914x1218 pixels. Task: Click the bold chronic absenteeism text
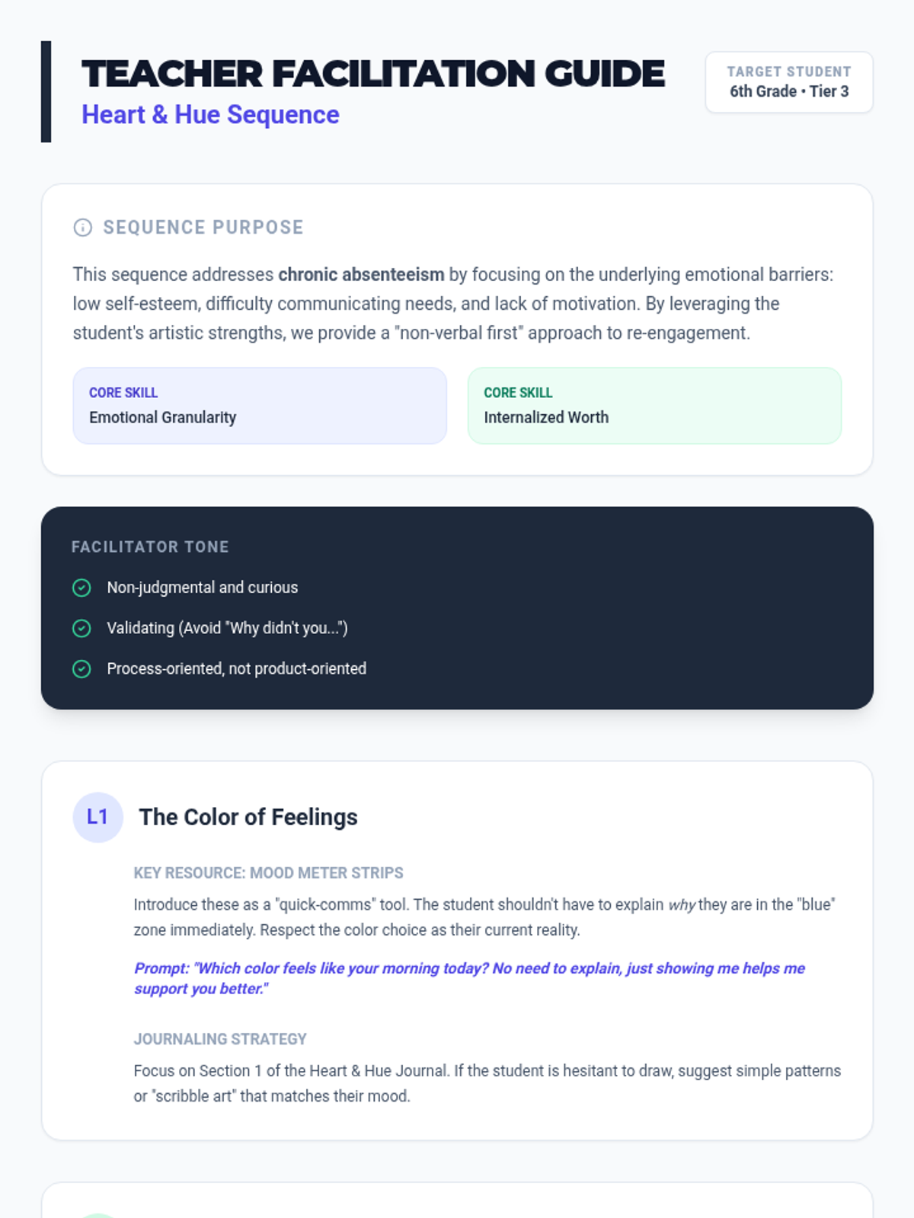point(361,275)
